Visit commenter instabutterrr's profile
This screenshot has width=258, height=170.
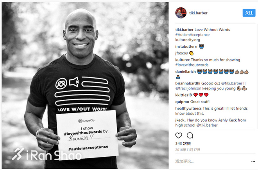click(186, 47)
